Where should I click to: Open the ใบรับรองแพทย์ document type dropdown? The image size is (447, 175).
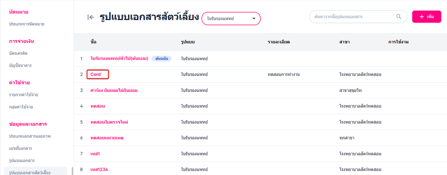click(231, 18)
